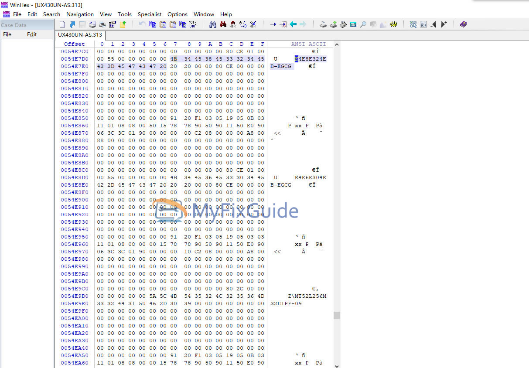Click the cyan Back navigation arrow
Viewport: 529px width, 368px height.
293,24
